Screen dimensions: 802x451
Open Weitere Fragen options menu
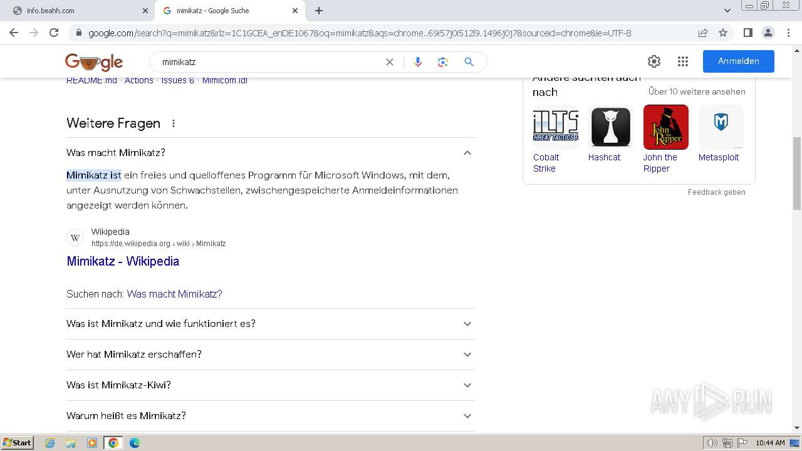[x=174, y=123]
